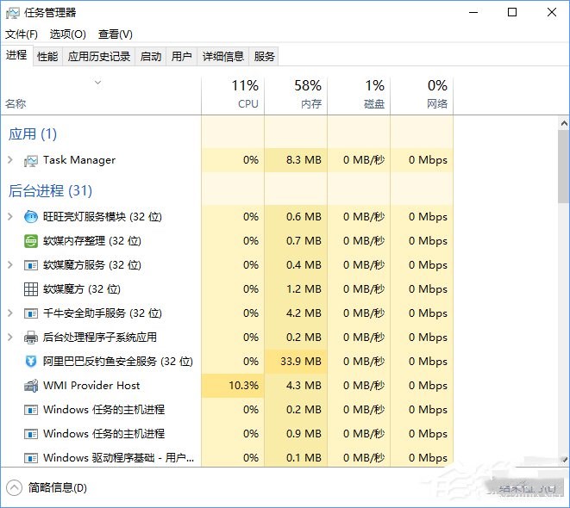The height and width of the screenshot is (508, 570).
Task: Collapse view using the 简略信息 arrow icon
Action: 14,487
